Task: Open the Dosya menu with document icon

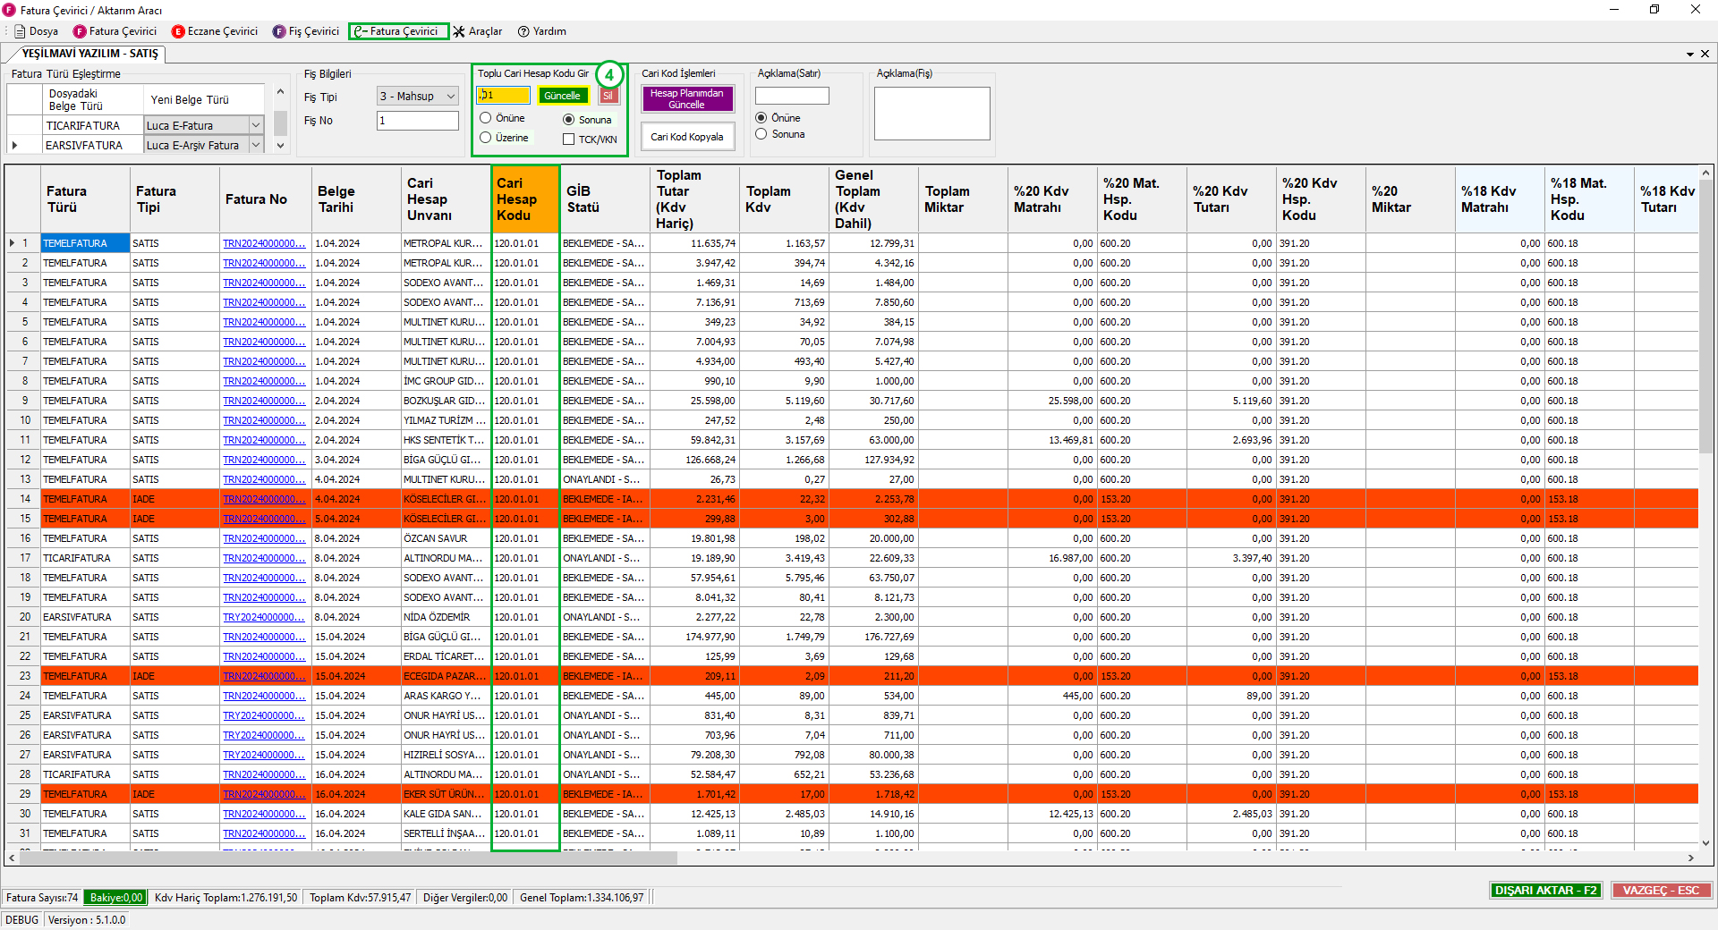Action: coord(36,31)
